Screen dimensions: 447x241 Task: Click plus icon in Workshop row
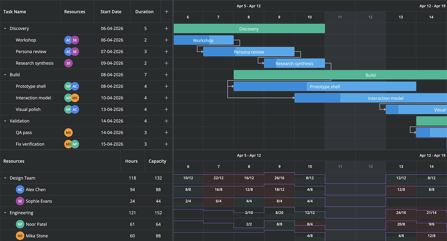[x=166, y=40]
